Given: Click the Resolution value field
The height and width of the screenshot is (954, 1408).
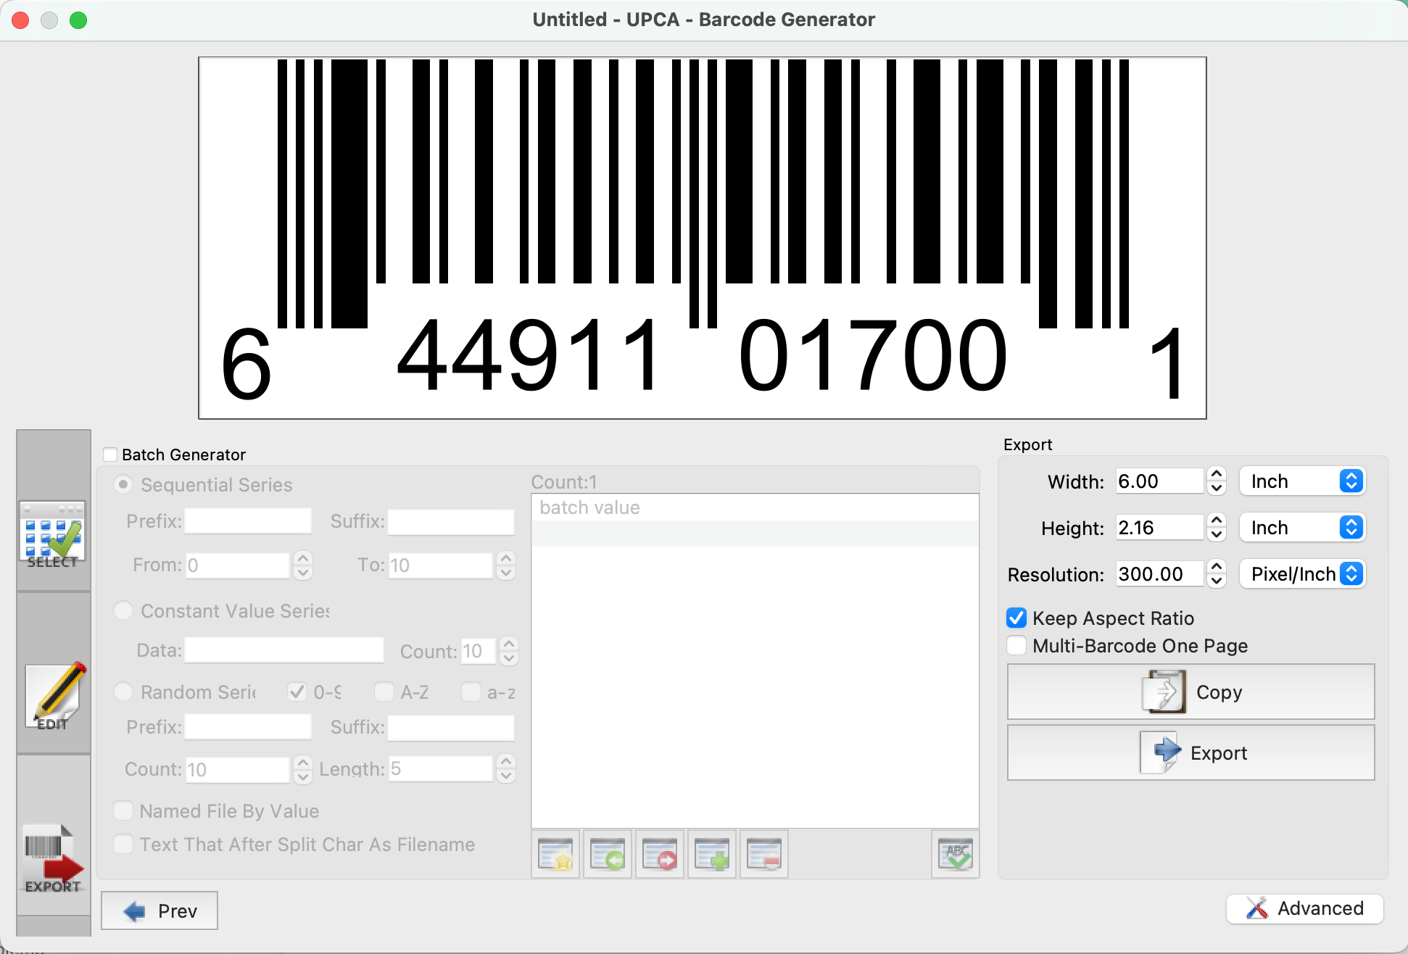Looking at the screenshot, I should tap(1160, 574).
